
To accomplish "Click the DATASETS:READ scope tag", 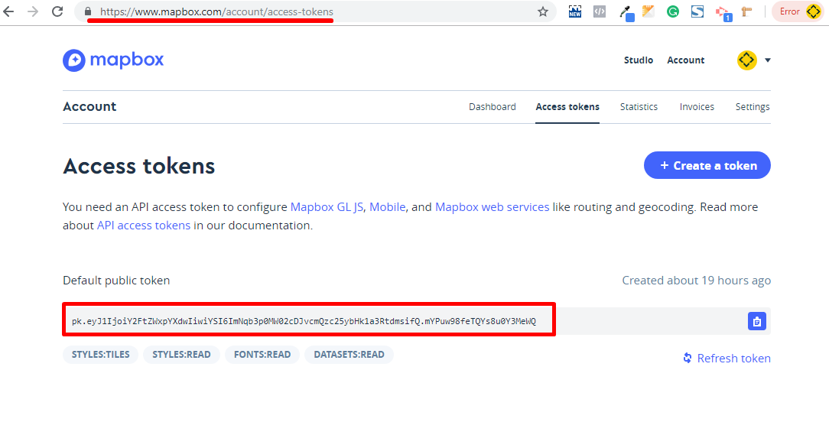I will pyautogui.click(x=349, y=355).
